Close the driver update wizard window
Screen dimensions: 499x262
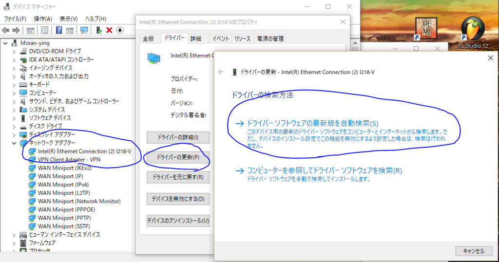click(x=490, y=58)
